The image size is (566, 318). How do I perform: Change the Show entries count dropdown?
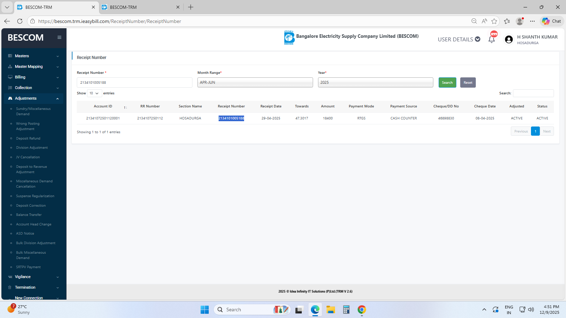(x=94, y=93)
